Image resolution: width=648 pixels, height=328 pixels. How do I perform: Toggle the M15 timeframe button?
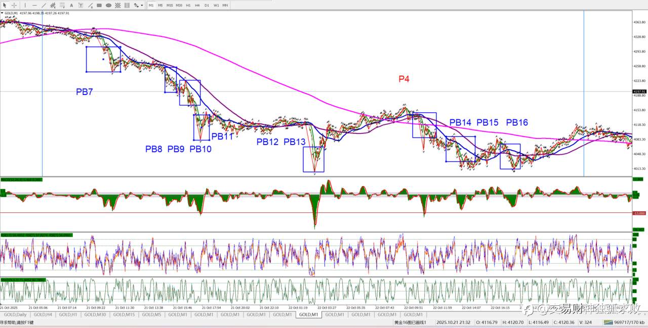tap(170, 5)
